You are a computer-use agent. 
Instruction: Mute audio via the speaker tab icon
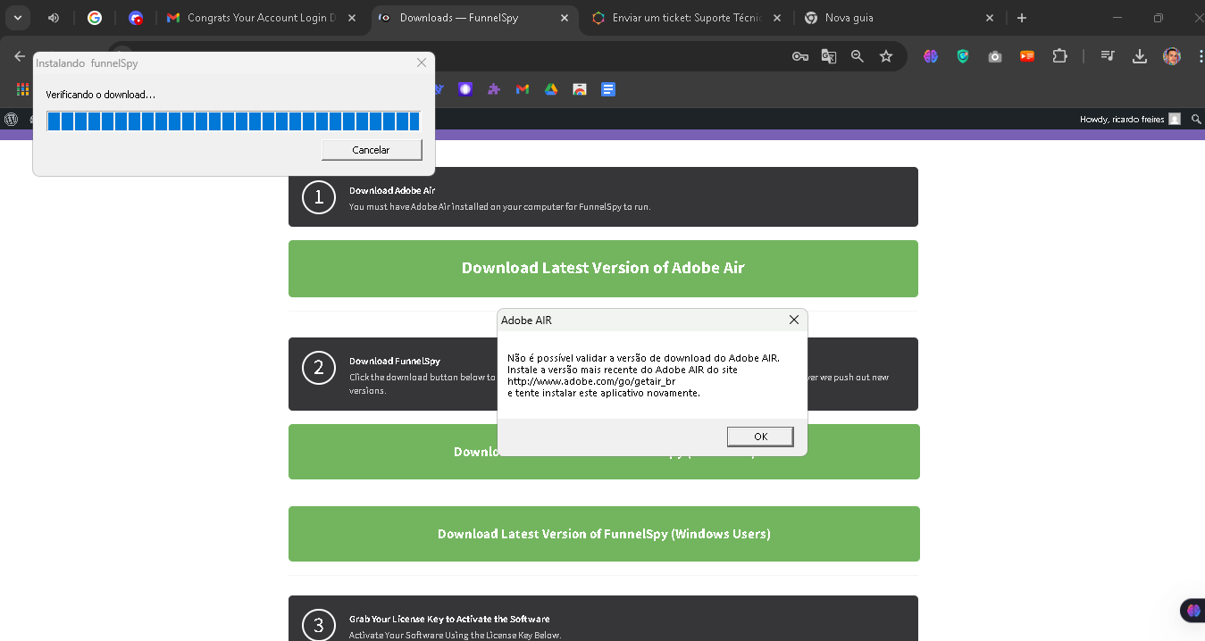pyautogui.click(x=54, y=18)
